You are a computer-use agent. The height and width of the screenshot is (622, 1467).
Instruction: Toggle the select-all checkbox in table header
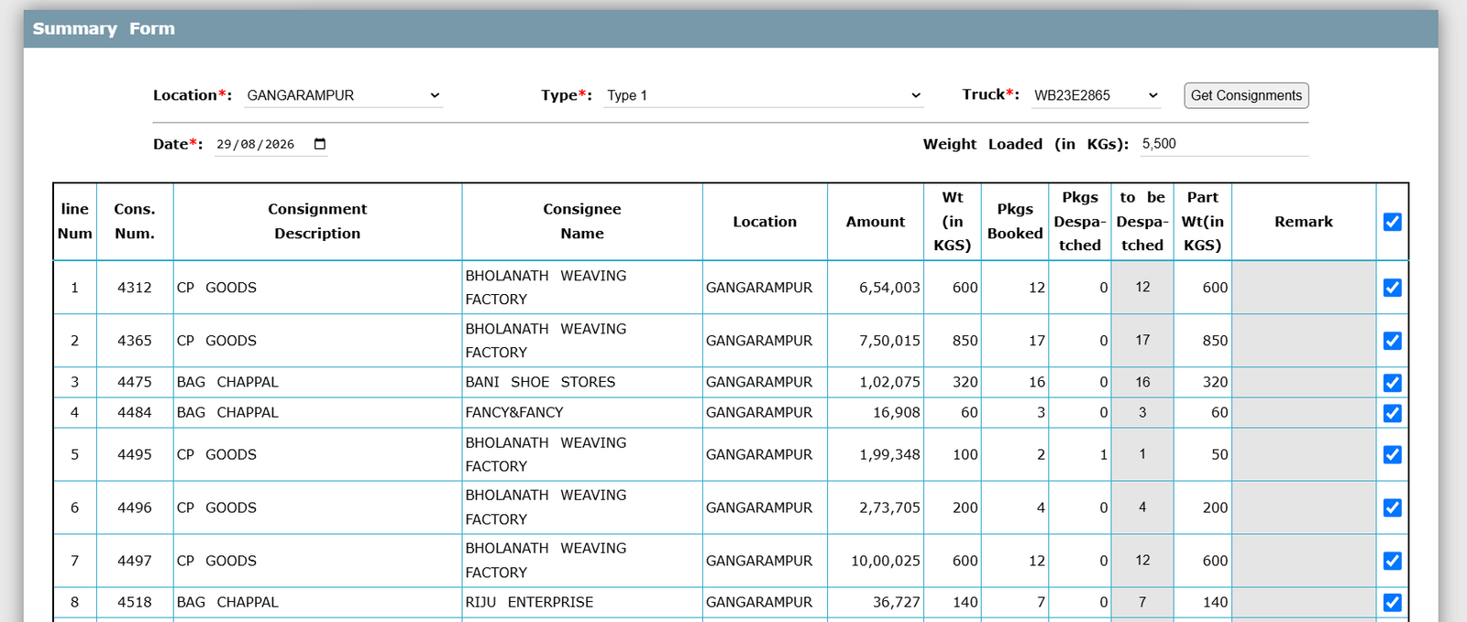(x=1392, y=222)
